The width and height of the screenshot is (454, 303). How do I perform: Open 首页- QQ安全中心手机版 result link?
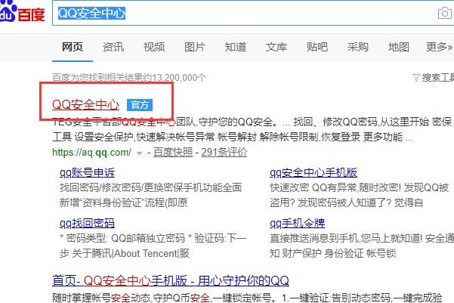pos(171,280)
